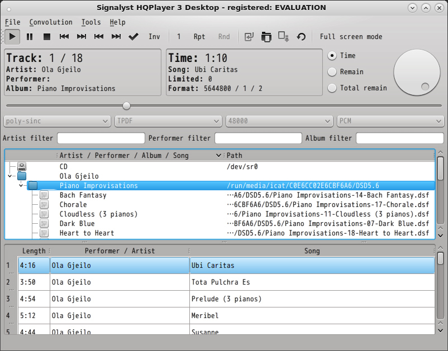This screenshot has width=448, height=351.
Task: Select the Time radio button
Action: click(x=332, y=56)
